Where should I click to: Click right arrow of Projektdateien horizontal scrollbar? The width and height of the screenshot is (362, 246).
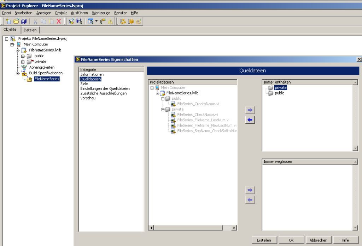point(234,228)
